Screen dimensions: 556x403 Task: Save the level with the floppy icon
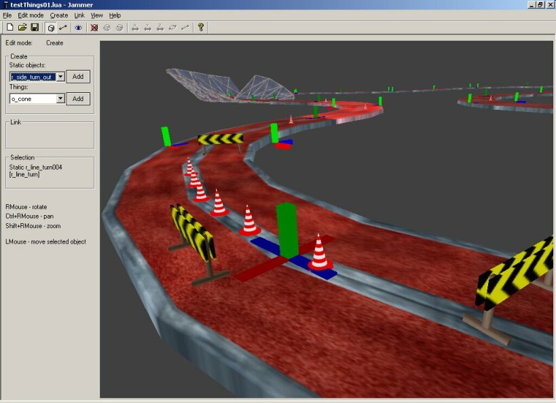[35, 28]
